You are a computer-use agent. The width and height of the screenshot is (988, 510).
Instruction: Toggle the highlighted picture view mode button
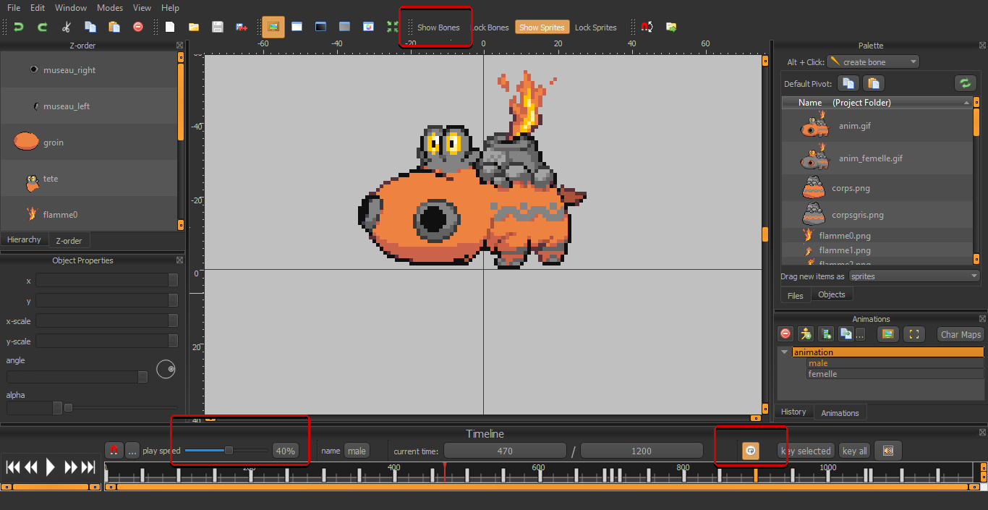point(273,27)
